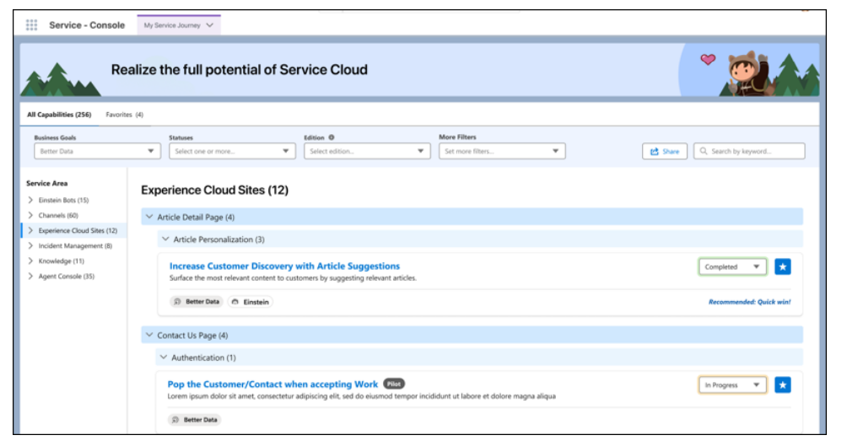
Task: Switch to the Favorites tab
Action: pyautogui.click(x=124, y=115)
